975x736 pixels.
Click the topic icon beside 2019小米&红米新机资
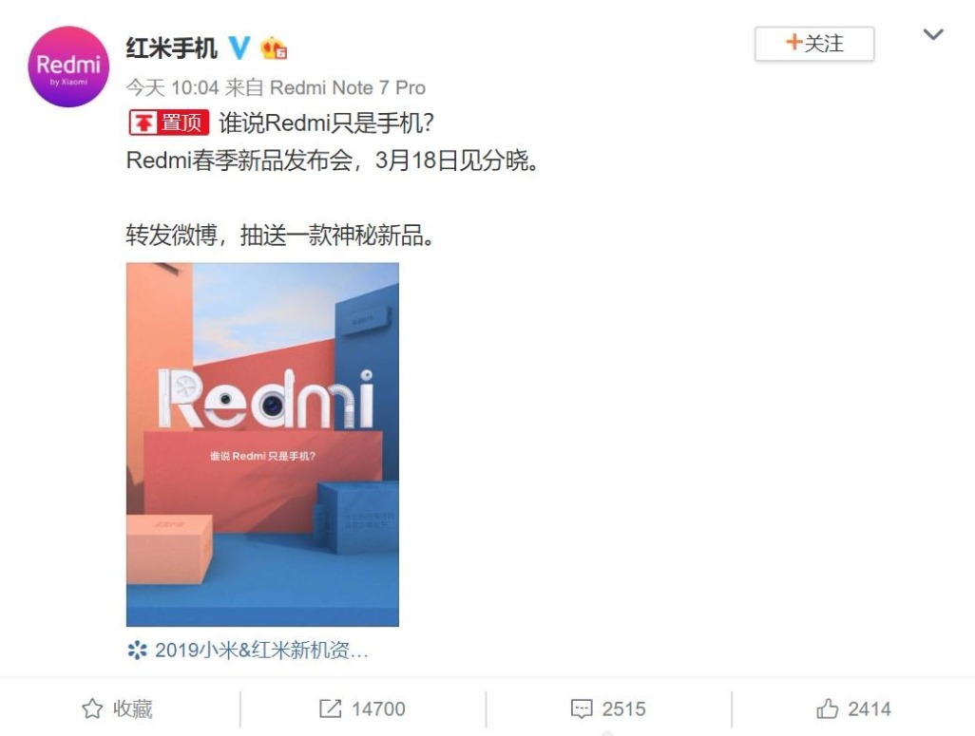point(137,651)
